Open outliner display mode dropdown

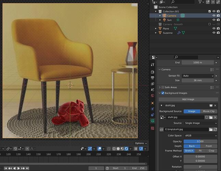click(x=162, y=2)
